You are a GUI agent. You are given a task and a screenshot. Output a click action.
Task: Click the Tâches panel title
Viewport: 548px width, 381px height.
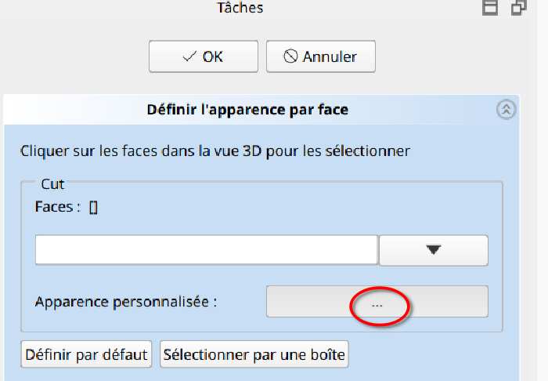(x=240, y=8)
